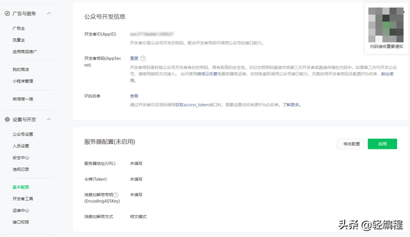Open 安全中心 menu item
The height and width of the screenshot is (237, 410).
click(x=20, y=158)
